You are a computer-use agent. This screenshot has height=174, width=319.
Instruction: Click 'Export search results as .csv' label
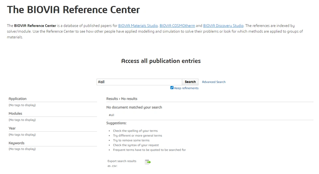click(122, 163)
